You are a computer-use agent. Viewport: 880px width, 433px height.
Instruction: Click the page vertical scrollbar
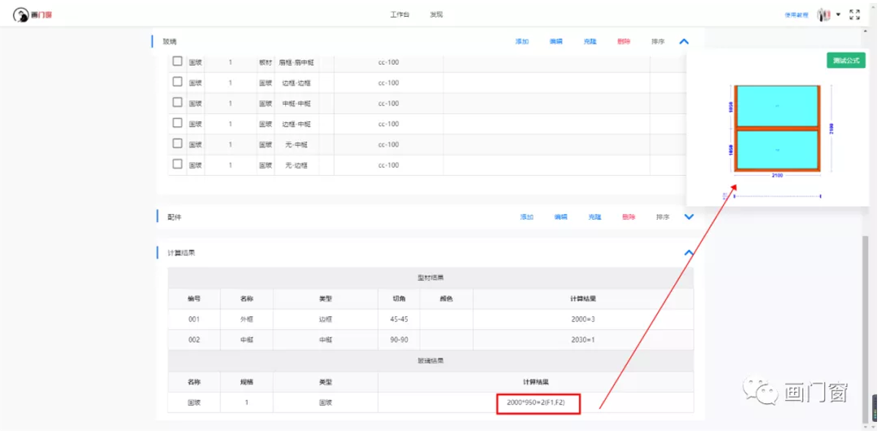click(x=865, y=329)
